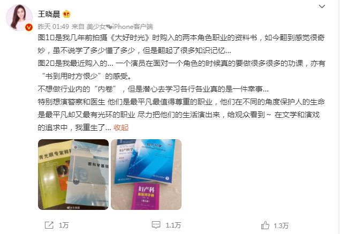Open the first thumbnail with glaucoma books
The width and height of the screenshot is (340, 234).
coord(73,175)
